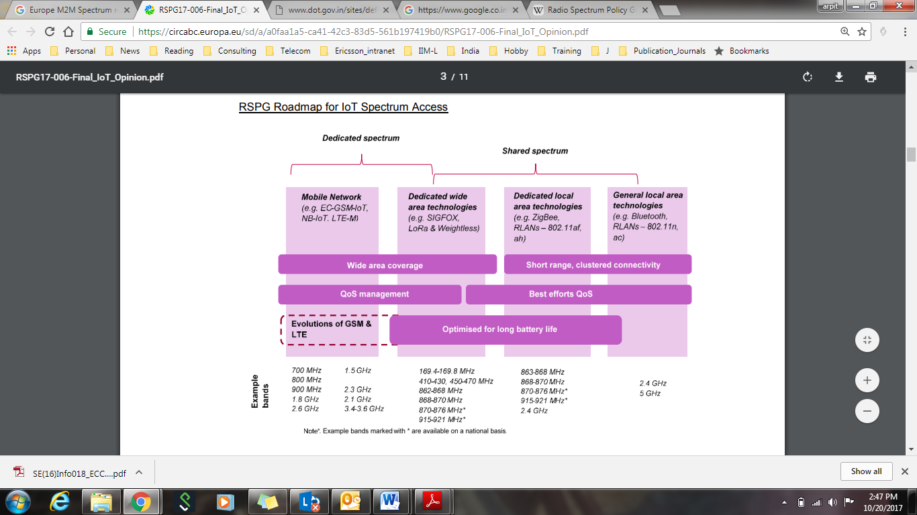Download the PDF file
917x515 pixels.
click(838, 77)
